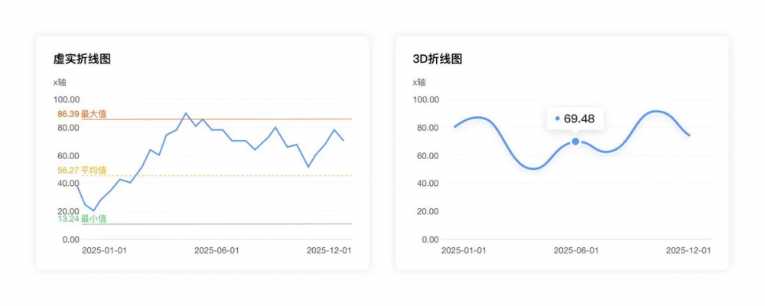Click the 100.00 y-axis label on the 3D chart
This screenshot has height=306, width=765.
click(x=425, y=99)
